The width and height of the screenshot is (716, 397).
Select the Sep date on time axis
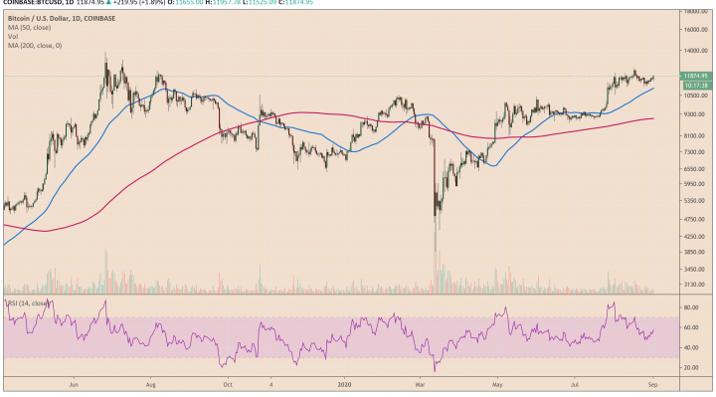coord(653,385)
